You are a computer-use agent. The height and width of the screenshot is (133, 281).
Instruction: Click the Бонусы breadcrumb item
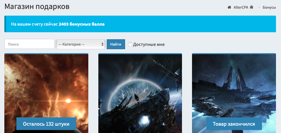(269, 7)
